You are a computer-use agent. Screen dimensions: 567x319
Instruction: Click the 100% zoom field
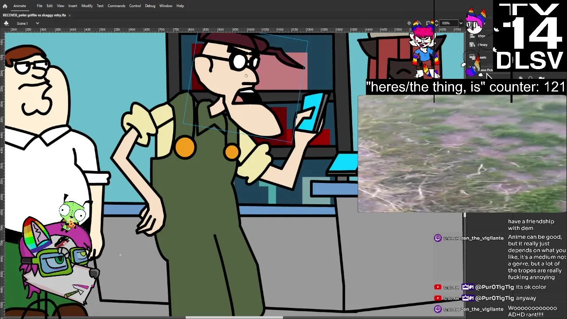point(448,23)
